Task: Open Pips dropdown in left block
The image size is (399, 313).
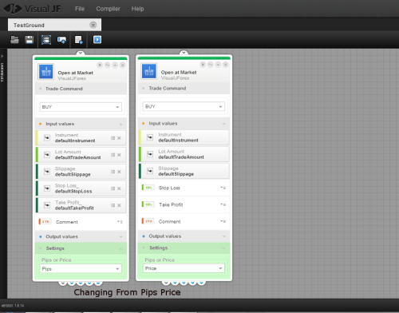Action: click(x=81, y=269)
